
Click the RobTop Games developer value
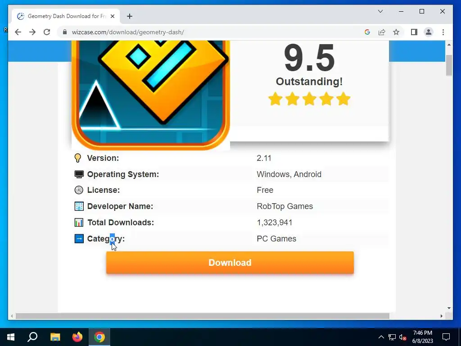(285, 206)
